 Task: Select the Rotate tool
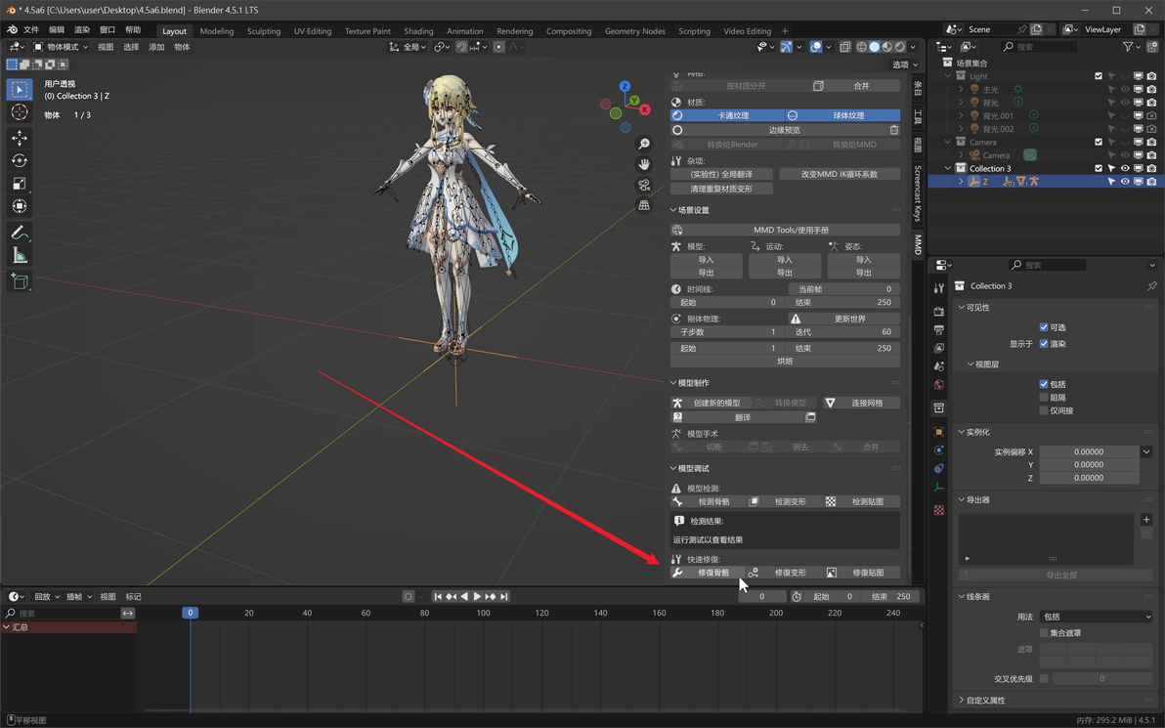pos(20,160)
